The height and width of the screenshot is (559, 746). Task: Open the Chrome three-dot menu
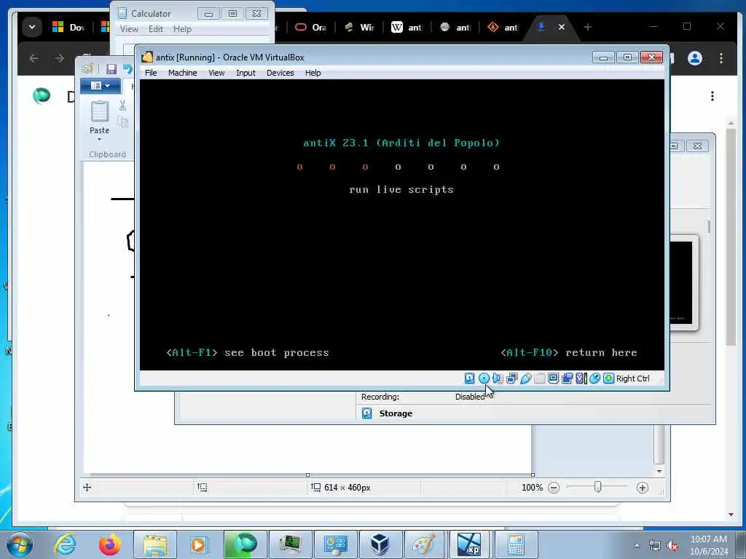click(721, 58)
